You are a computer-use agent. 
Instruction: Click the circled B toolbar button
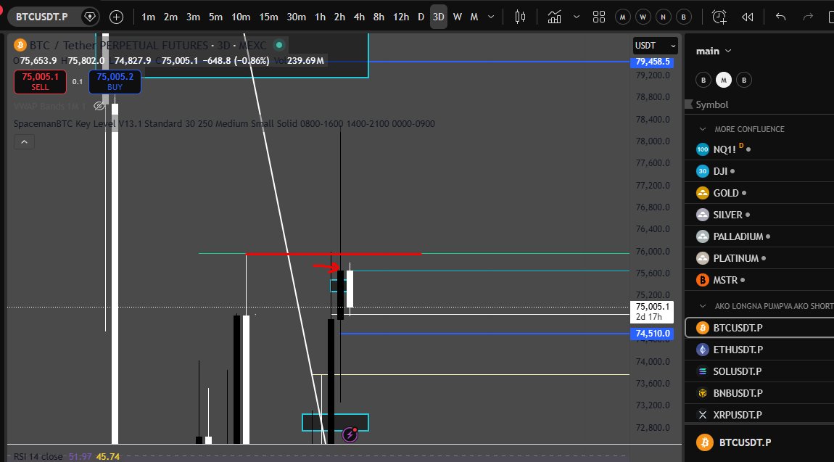point(683,17)
